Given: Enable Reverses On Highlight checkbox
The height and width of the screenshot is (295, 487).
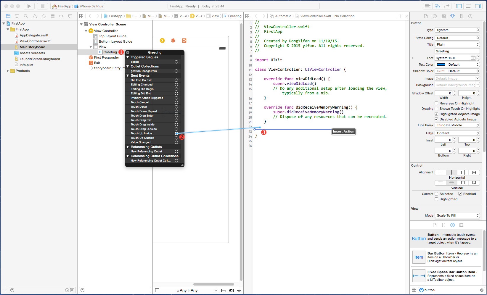Looking at the screenshot, I should [x=436, y=103].
